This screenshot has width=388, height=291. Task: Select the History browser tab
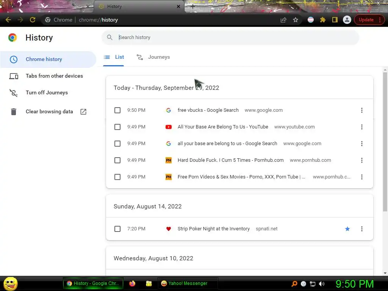pos(139,6)
